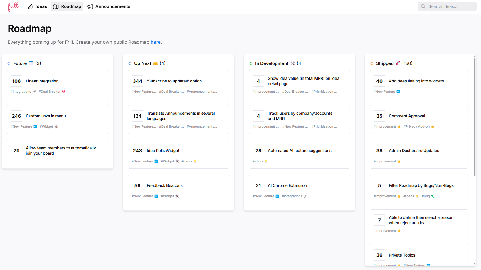
Task: Click thumbs-up icon on reject-reason idea card
Action: tap(399, 231)
